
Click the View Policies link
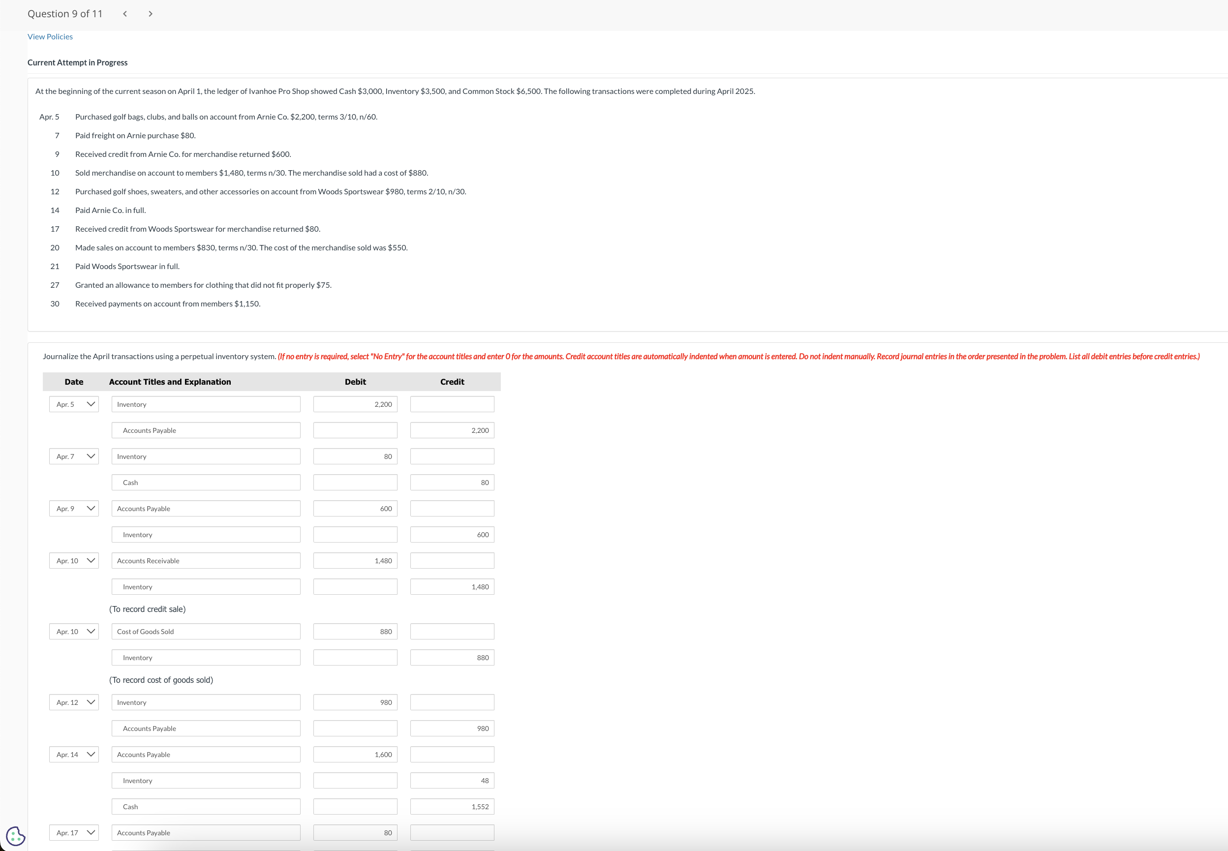(x=50, y=36)
